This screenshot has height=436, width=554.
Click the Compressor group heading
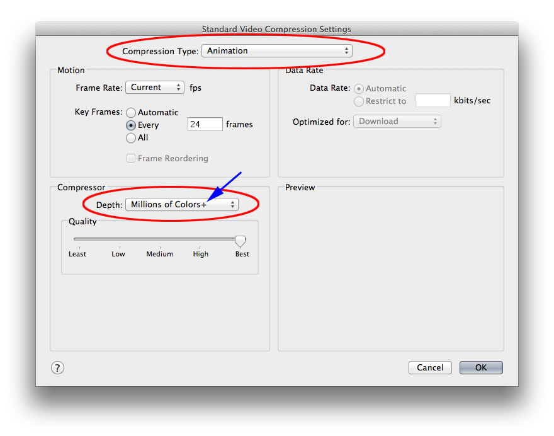click(81, 187)
